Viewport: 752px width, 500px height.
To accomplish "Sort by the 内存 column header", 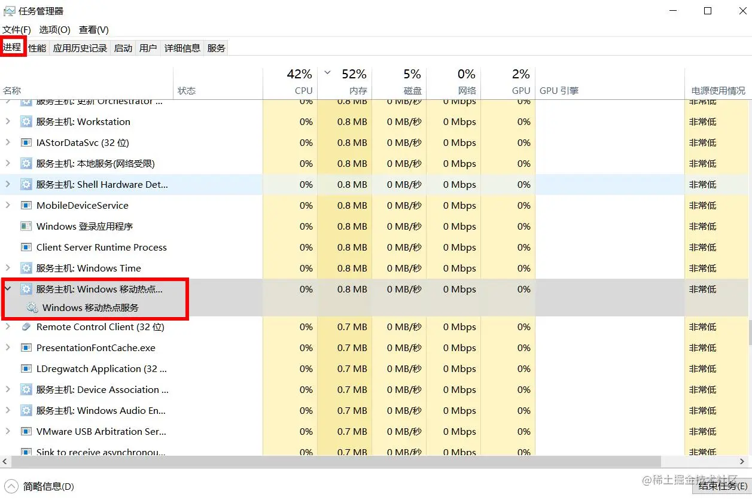I will pyautogui.click(x=345, y=84).
